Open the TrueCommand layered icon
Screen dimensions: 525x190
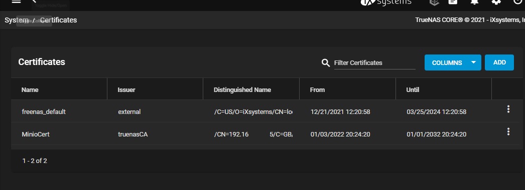tap(434, 1)
